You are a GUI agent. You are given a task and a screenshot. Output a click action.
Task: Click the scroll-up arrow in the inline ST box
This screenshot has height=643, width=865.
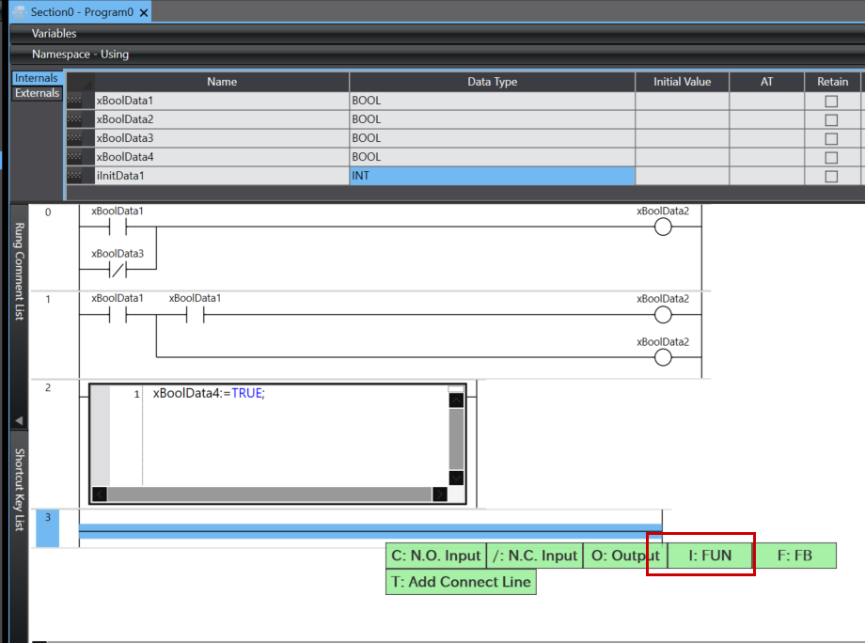coord(456,400)
